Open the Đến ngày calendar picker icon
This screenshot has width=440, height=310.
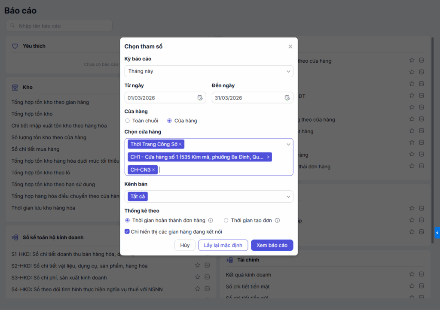[x=287, y=98]
